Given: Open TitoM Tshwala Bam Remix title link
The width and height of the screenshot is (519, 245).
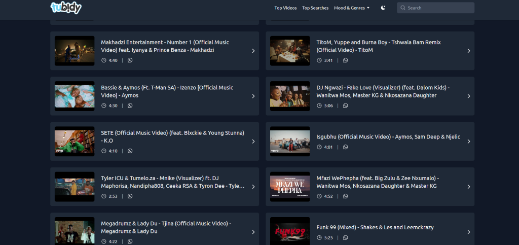Looking at the screenshot, I should click(379, 46).
